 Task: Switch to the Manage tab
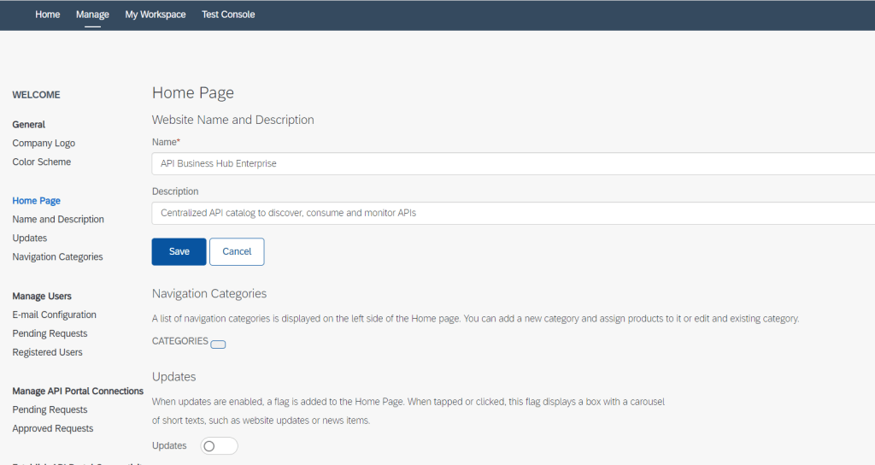(x=92, y=15)
